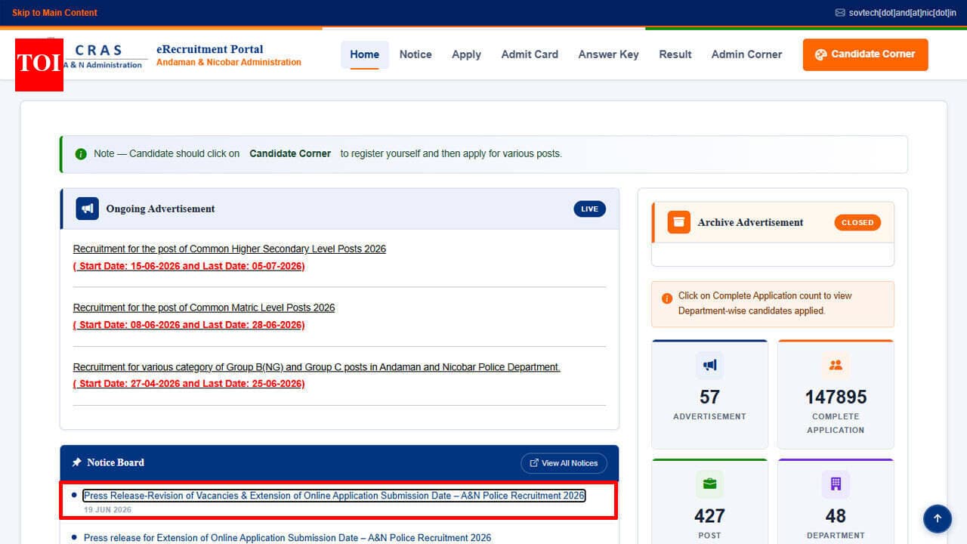
Task: Open the Answer Key page
Action: click(x=608, y=54)
